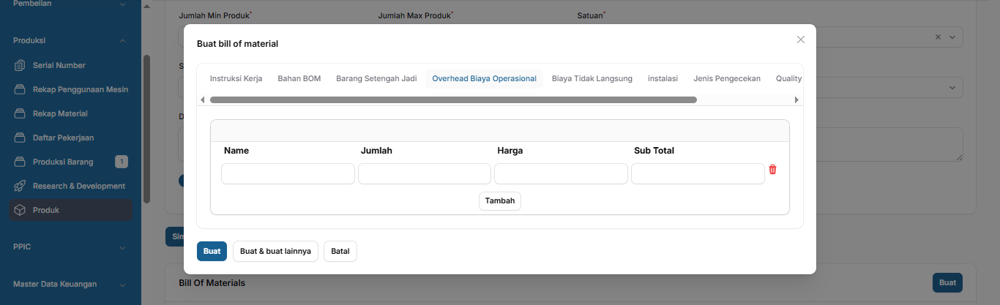Select the Overhead Biaya Operasional tab
The image size is (1000, 305).
click(484, 78)
